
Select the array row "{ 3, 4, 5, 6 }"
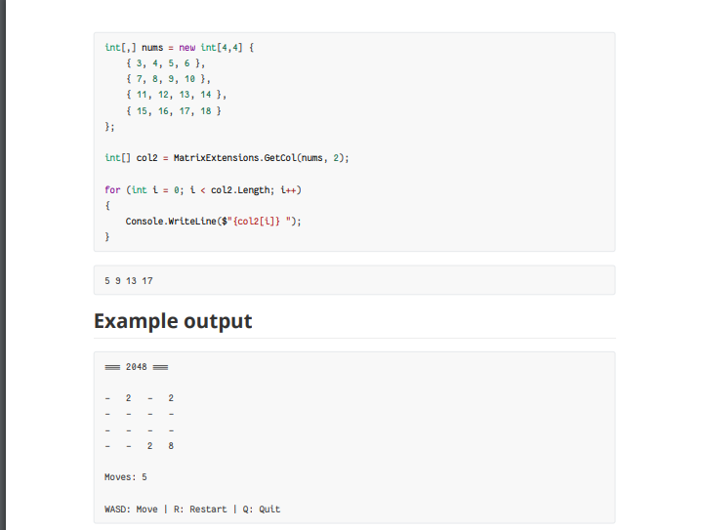pyautogui.click(x=165, y=63)
